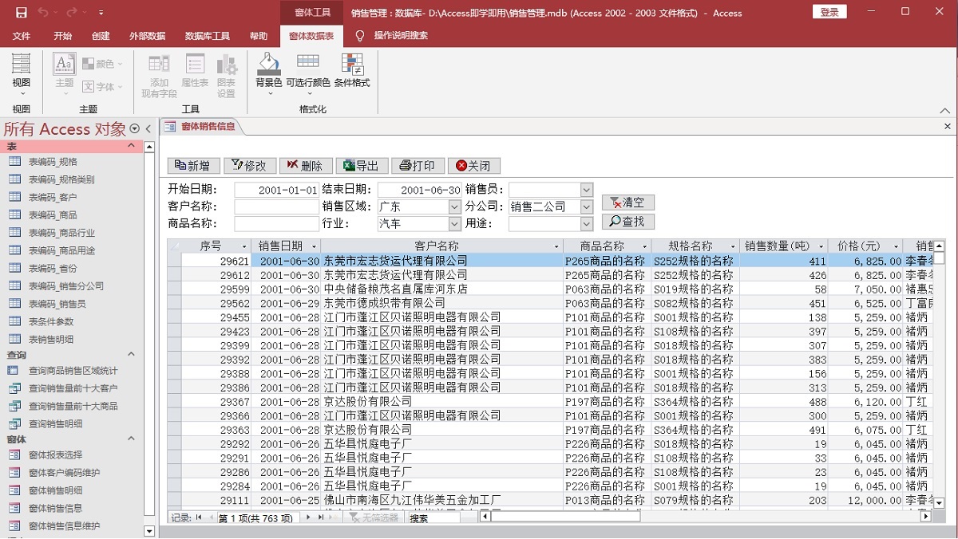Click the save icon in the title bar
Viewport: 958px width, 539px height.
22,13
